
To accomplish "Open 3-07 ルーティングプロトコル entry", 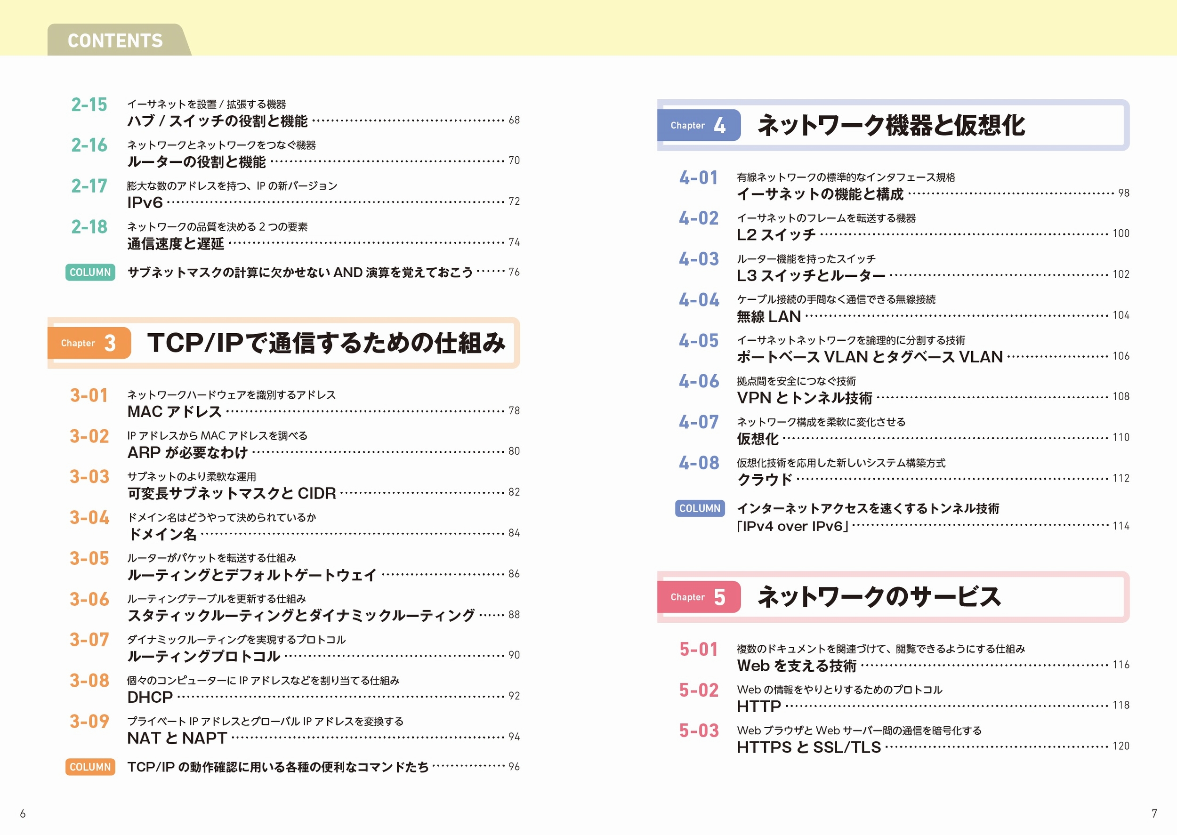I will click(x=295, y=648).
